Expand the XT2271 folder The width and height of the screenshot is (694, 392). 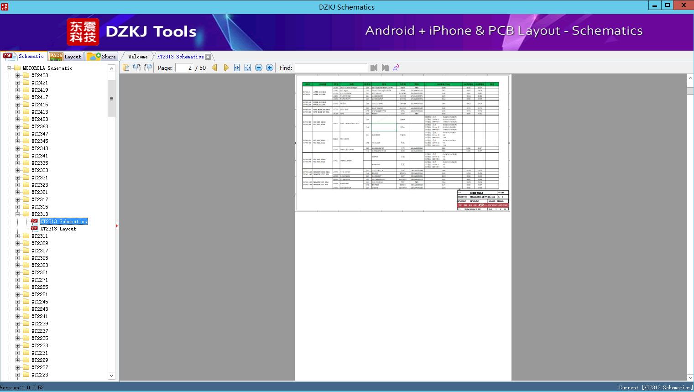point(17,280)
